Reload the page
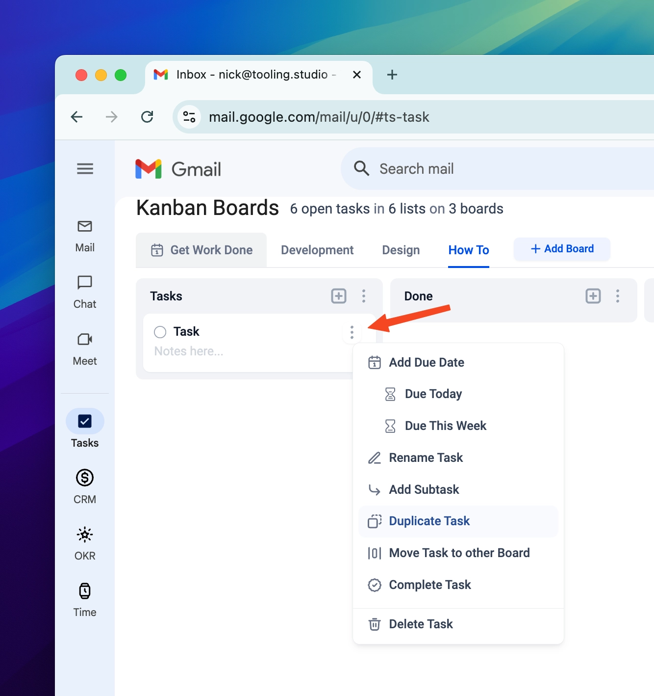The width and height of the screenshot is (654, 696). (x=147, y=117)
